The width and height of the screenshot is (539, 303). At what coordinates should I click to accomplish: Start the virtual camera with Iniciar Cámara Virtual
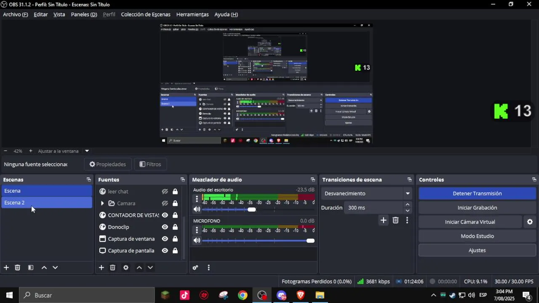coord(470,222)
